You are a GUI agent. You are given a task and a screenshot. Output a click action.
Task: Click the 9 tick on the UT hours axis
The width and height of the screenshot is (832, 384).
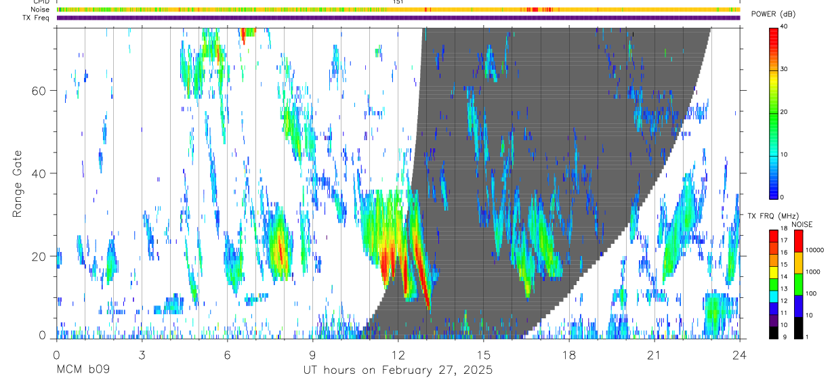[x=312, y=355]
